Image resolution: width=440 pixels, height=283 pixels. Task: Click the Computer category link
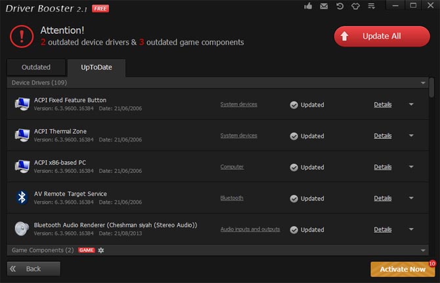click(232, 167)
